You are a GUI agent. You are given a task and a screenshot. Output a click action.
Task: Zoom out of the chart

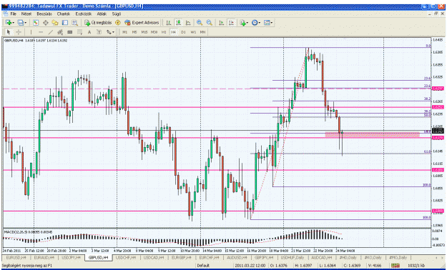[x=210, y=23]
